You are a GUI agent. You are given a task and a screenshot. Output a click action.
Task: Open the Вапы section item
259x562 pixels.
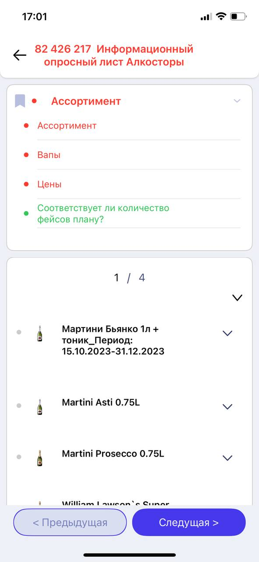[x=49, y=155]
